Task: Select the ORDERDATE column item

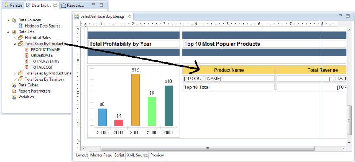Action: (x=42, y=56)
